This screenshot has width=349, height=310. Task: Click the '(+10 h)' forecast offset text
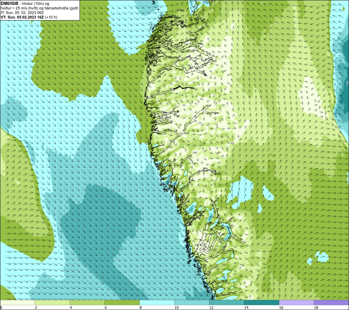coord(51,17)
